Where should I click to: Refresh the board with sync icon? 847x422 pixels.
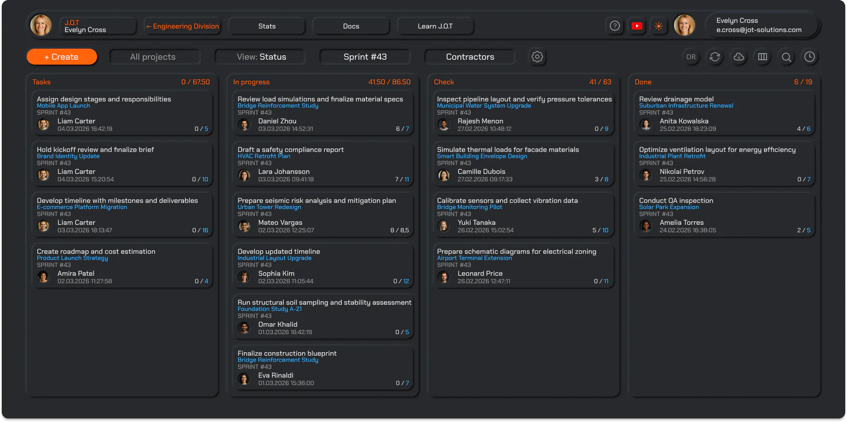715,57
